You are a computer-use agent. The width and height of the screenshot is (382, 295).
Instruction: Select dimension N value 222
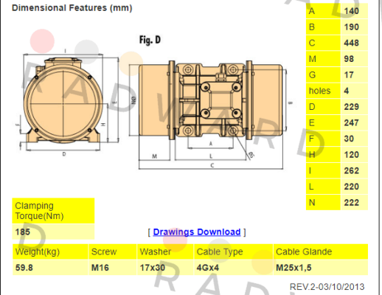(x=352, y=203)
